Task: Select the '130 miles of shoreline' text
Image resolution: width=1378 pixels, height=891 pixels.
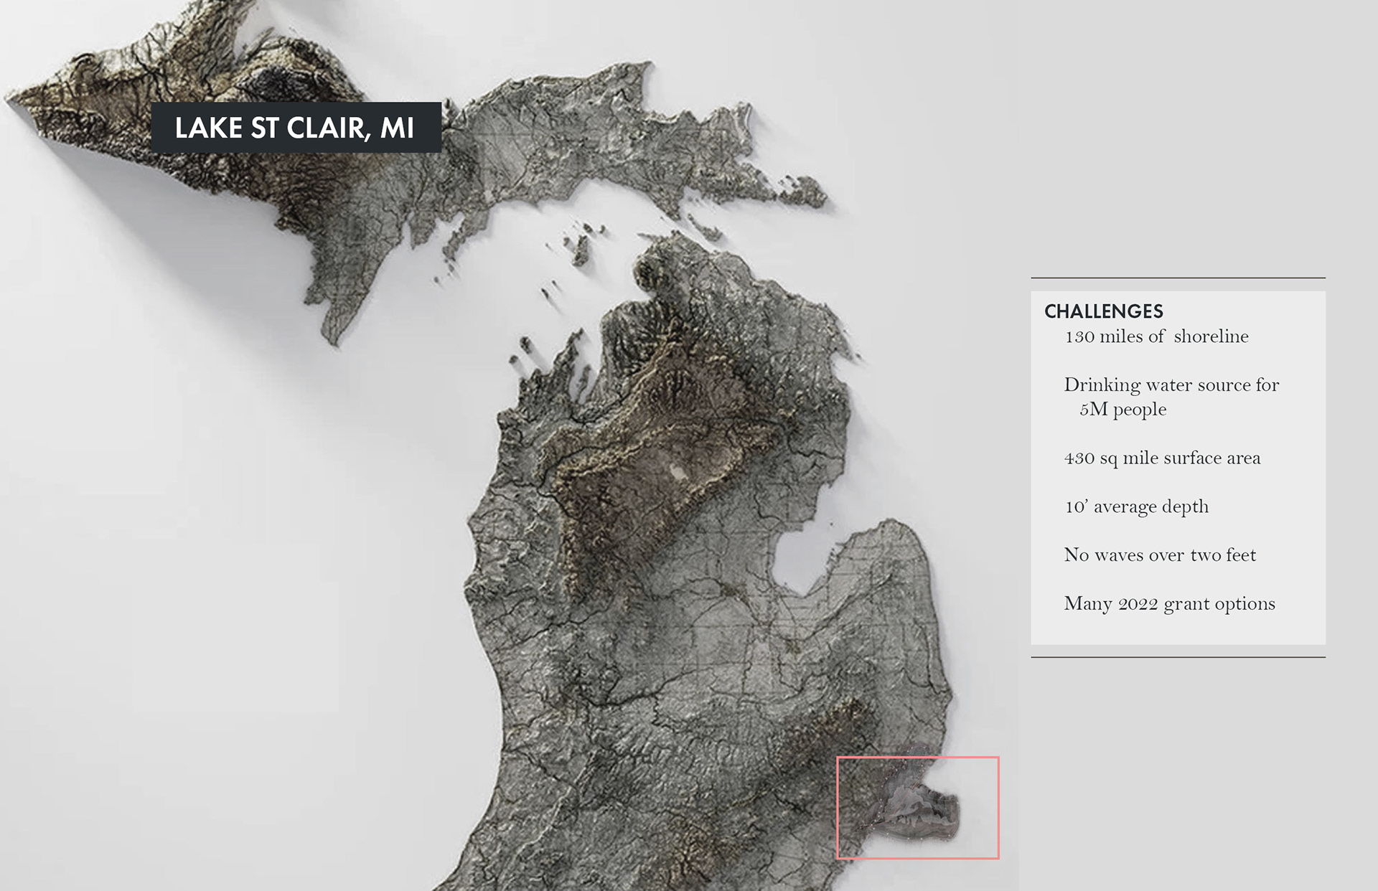Action: [x=1156, y=336]
